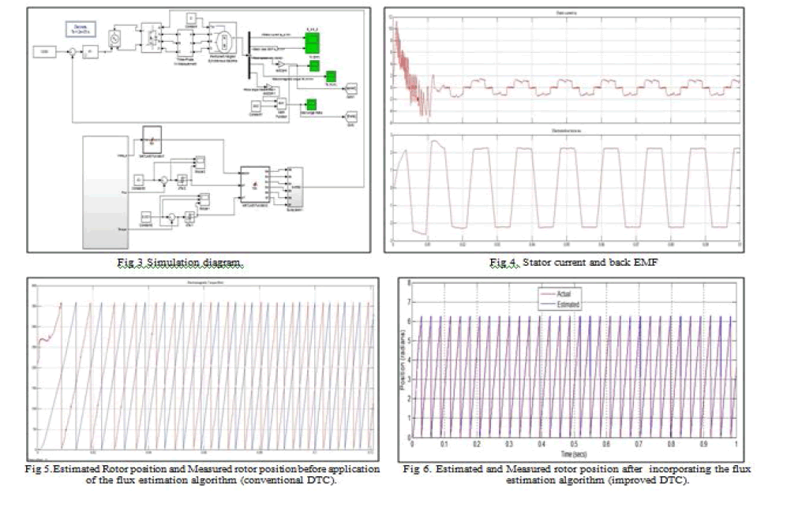
Task: Click the Actual legend entry in Fig 6
Action: (564, 294)
